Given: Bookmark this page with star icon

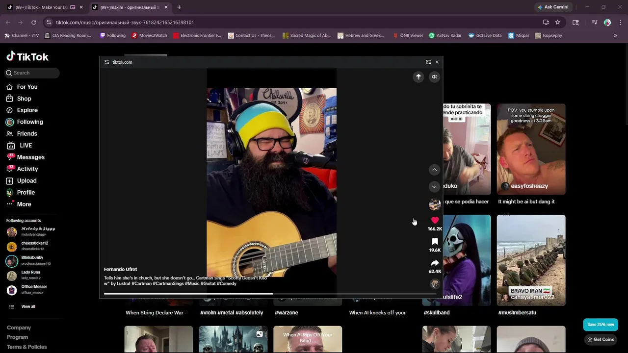Looking at the screenshot, I should [x=558, y=23].
